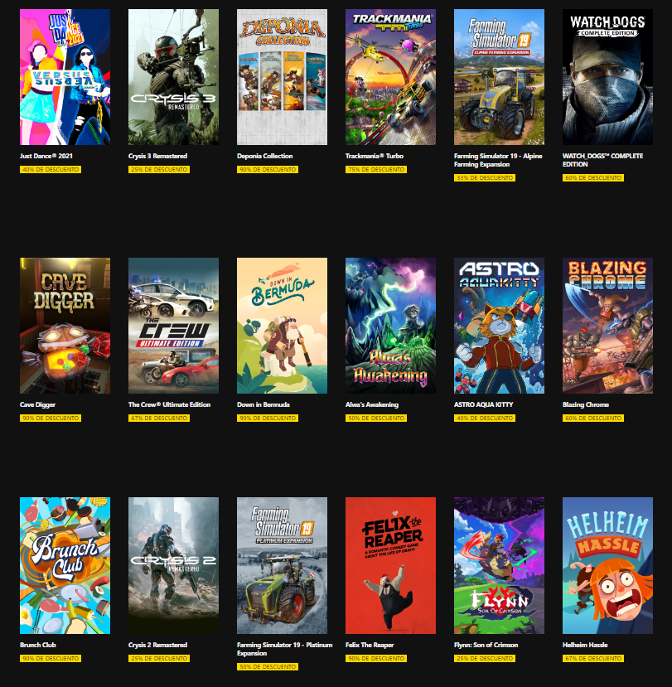The height and width of the screenshot is (687, 672).
Task: Open the Flynn: Son of Crimson title link
Action: pyautogui.click(x=486, y=645)
